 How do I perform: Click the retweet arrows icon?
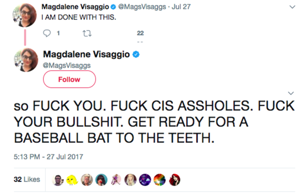click(x=87, y=34)
